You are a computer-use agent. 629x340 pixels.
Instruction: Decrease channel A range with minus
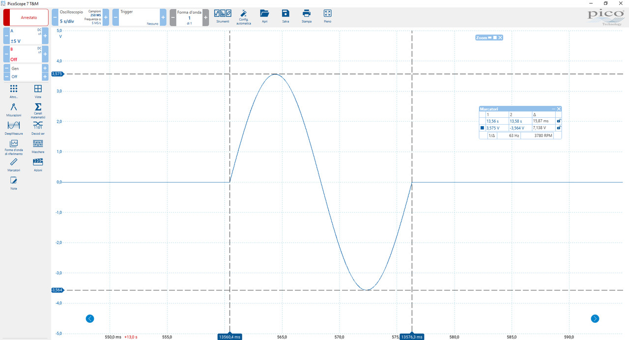click(x=6, y=36)
